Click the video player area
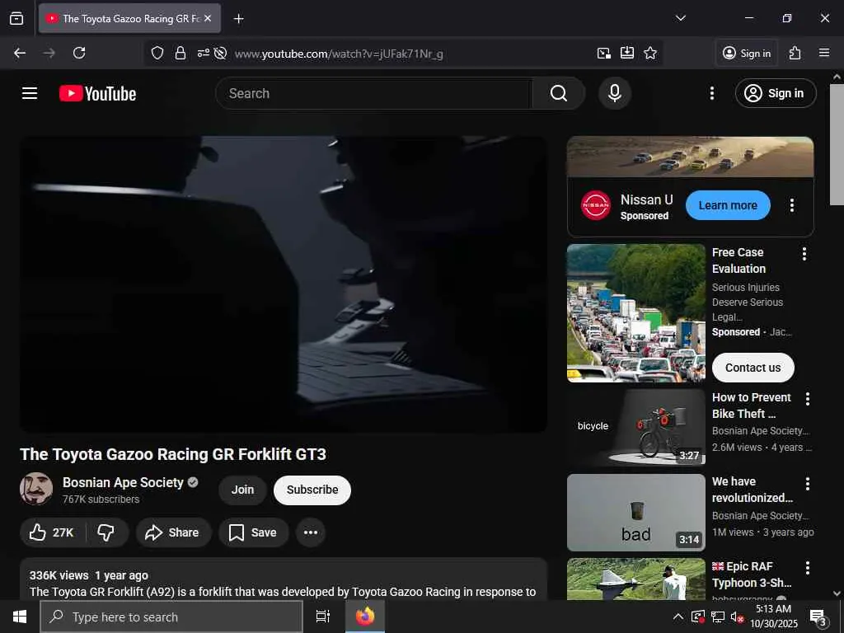The width and height of the screenshot is (844, 633). point(284,284)
